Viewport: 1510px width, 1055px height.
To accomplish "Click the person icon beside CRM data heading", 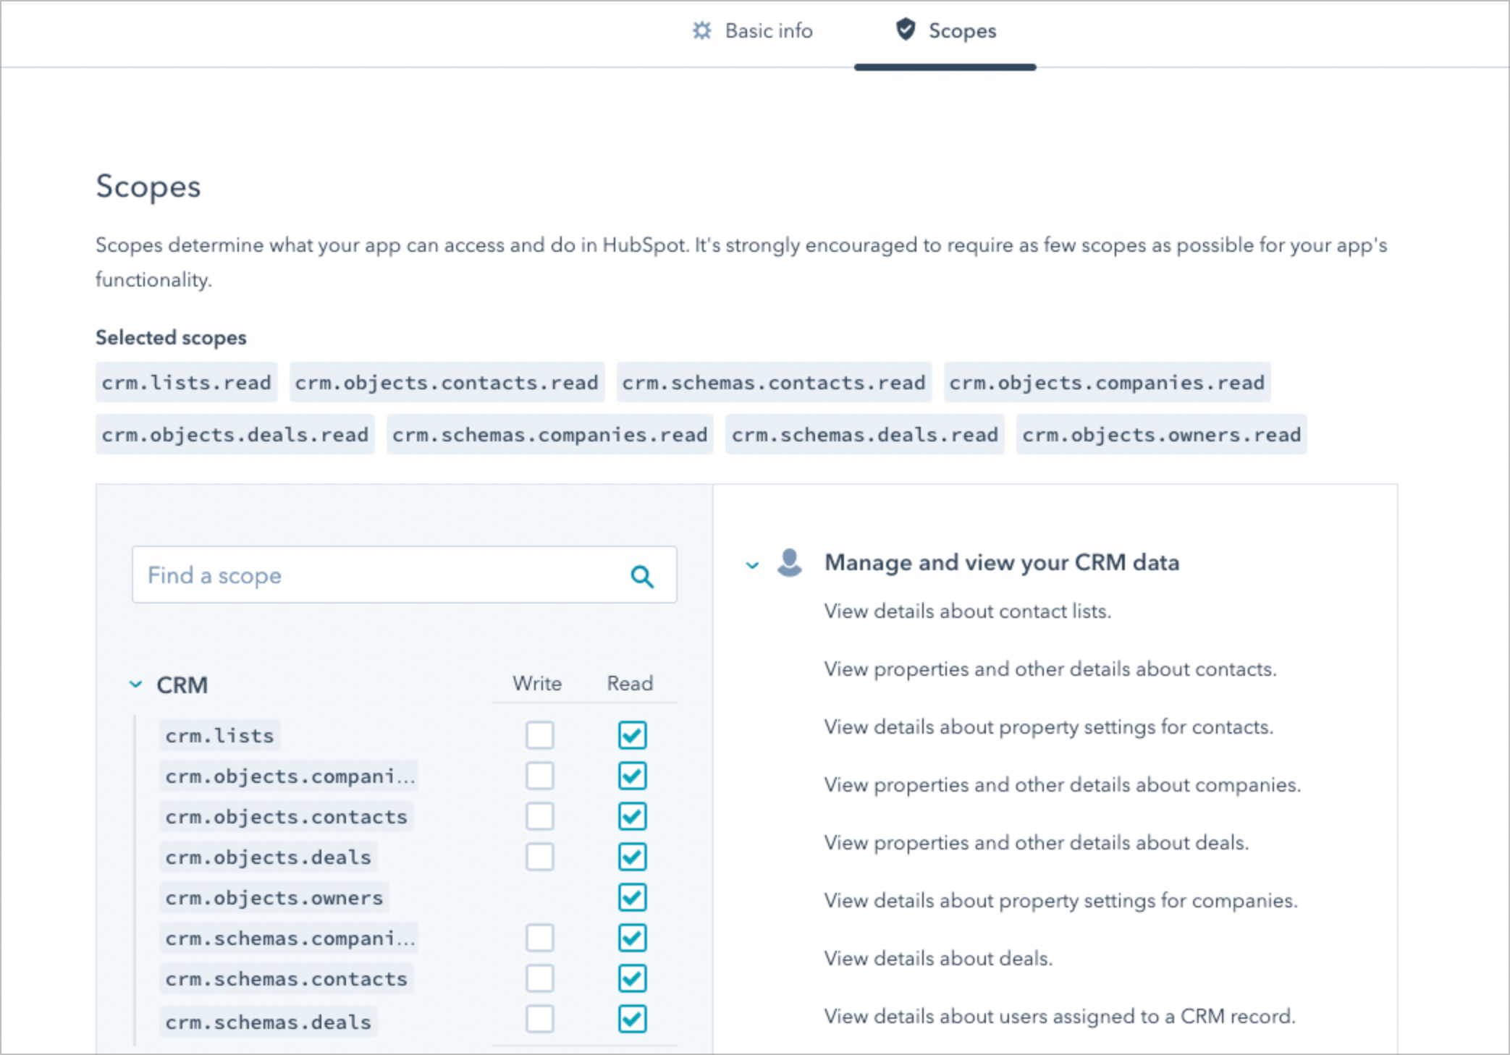I will click(789, 562).
